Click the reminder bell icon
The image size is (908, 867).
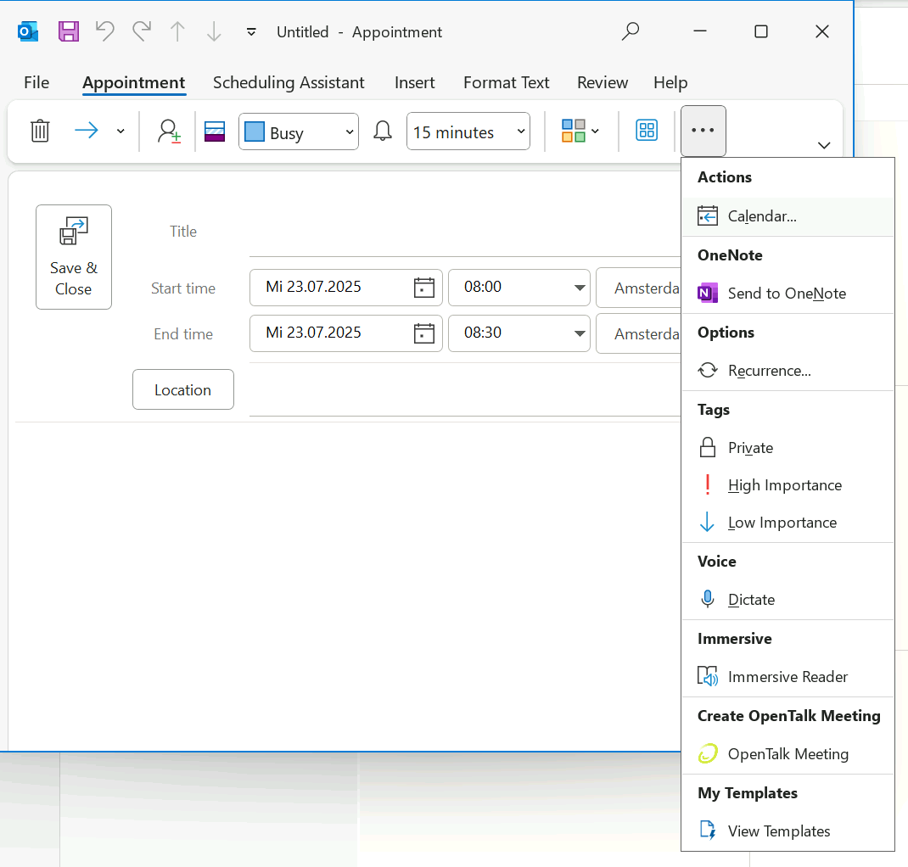click(x=382, y=131)
